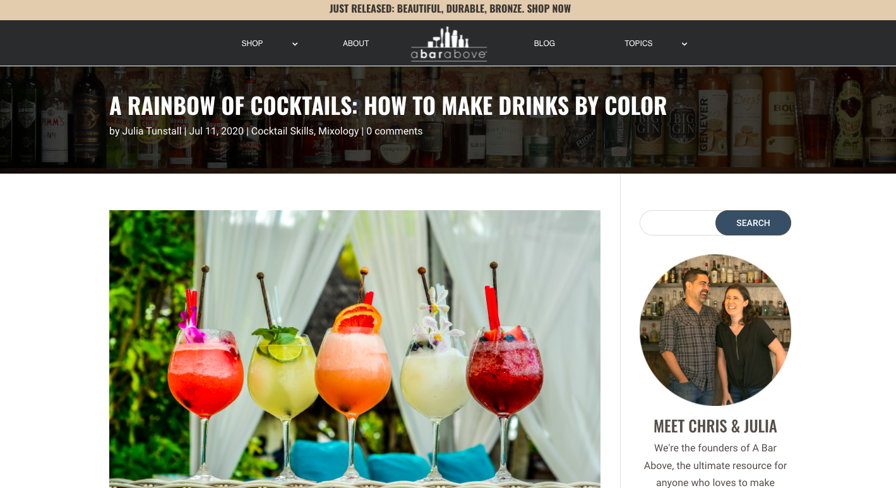The width and height of the screenshot is (896, 488).
Task: Open author Julia Tunstall's link
Action: point(152,131)
